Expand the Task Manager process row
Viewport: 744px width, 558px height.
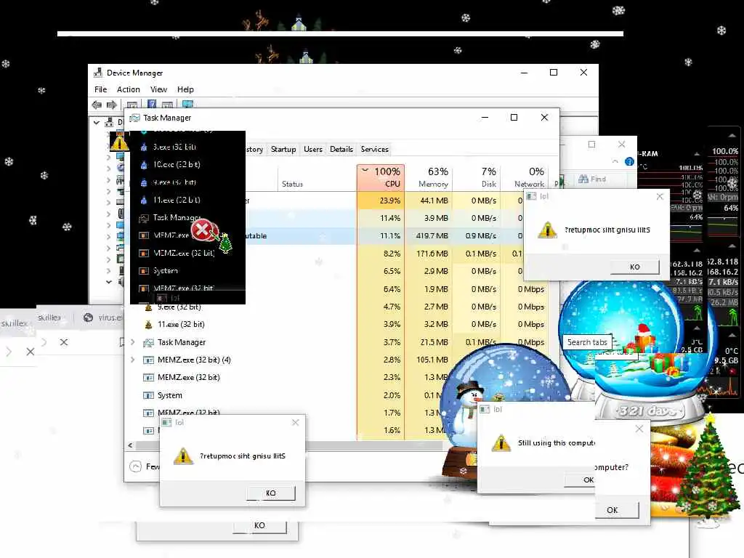(133, 342)
